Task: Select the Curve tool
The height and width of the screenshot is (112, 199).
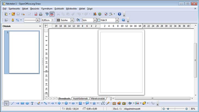Action: coord(38,103)
